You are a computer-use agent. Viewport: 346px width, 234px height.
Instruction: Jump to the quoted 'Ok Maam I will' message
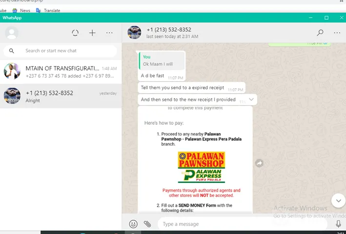click(162, 60)
